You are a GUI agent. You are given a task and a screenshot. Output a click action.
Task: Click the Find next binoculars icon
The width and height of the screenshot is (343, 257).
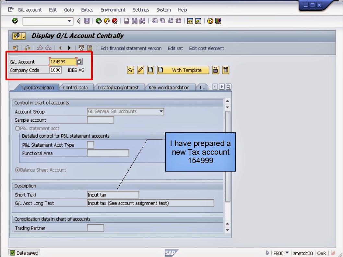click(142, 21)
